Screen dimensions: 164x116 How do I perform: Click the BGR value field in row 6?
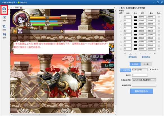143,35
